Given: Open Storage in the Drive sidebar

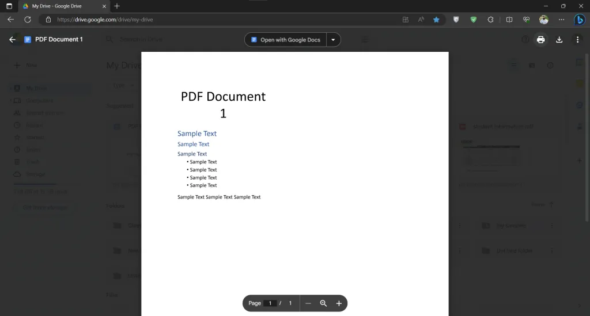Looking at the screenshot, I should coord(35,174).
